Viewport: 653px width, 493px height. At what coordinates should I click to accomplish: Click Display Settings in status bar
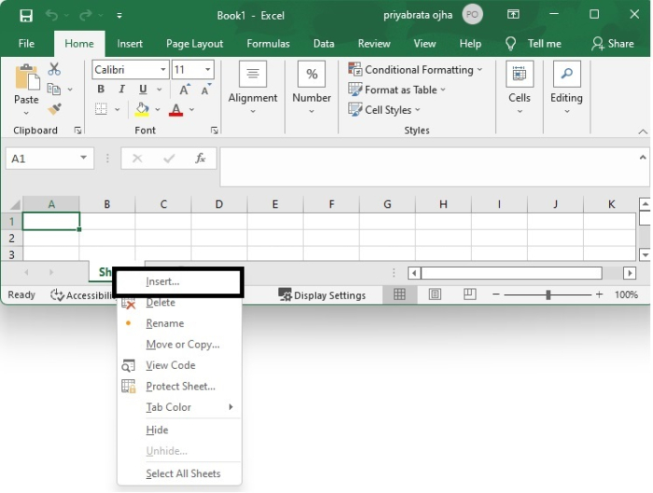coord(322,295)
